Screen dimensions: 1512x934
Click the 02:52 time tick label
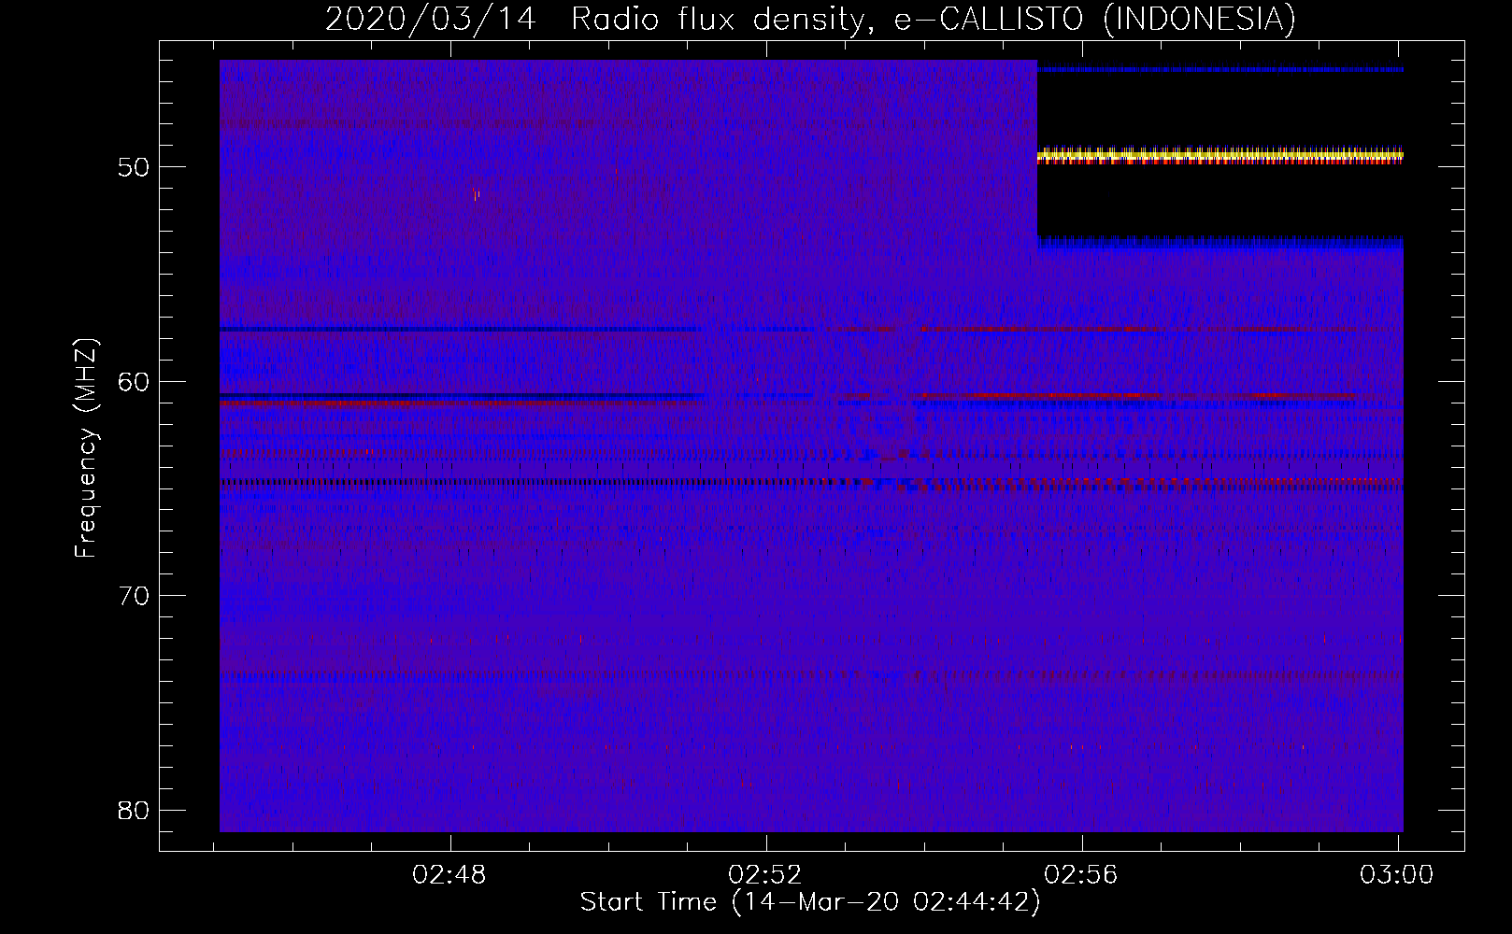[x=766, y=875]
